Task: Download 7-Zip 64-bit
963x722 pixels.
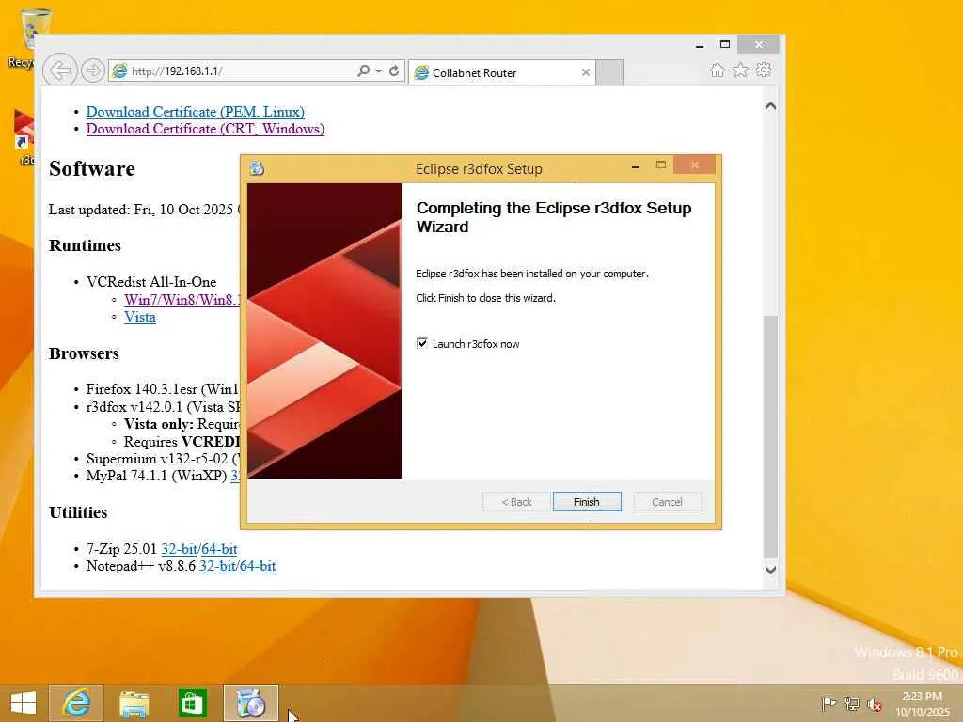Action: pos(219,549)
